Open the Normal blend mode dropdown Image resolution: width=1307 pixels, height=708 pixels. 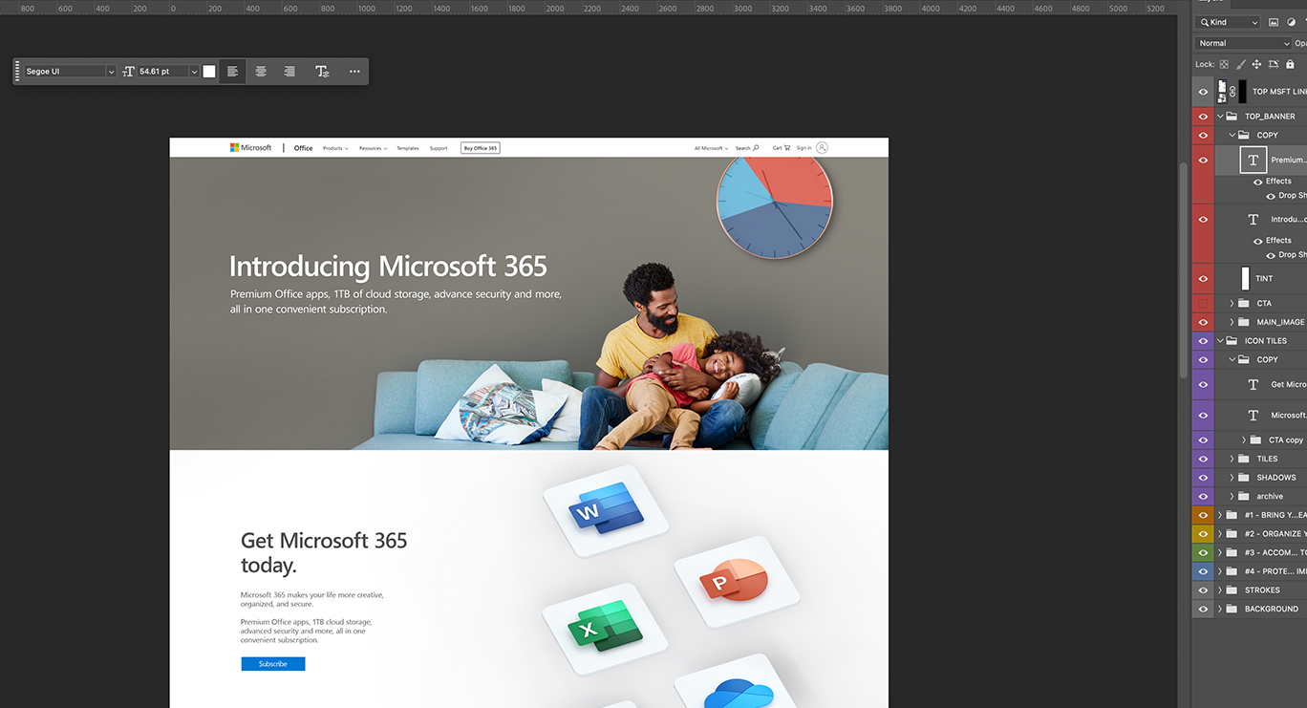click(x=1243, y=43)
